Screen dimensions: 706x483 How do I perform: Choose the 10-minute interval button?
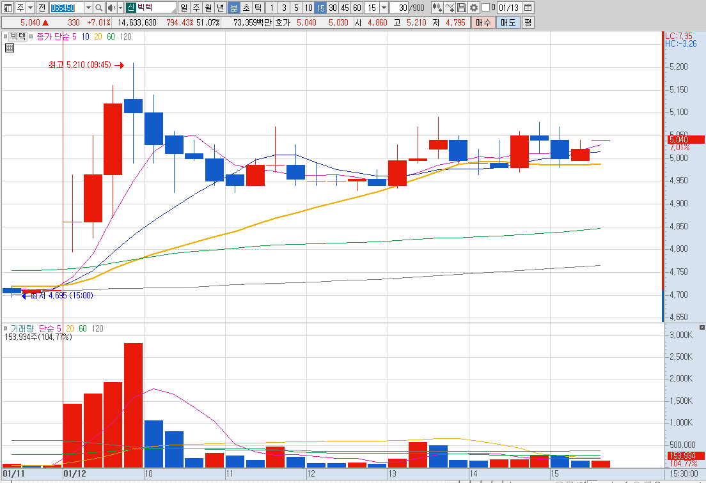[x=308, y=8]
